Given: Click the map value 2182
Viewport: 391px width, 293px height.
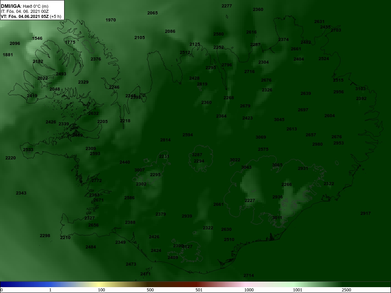Looking at the screenshot, I should coord(38,62).
